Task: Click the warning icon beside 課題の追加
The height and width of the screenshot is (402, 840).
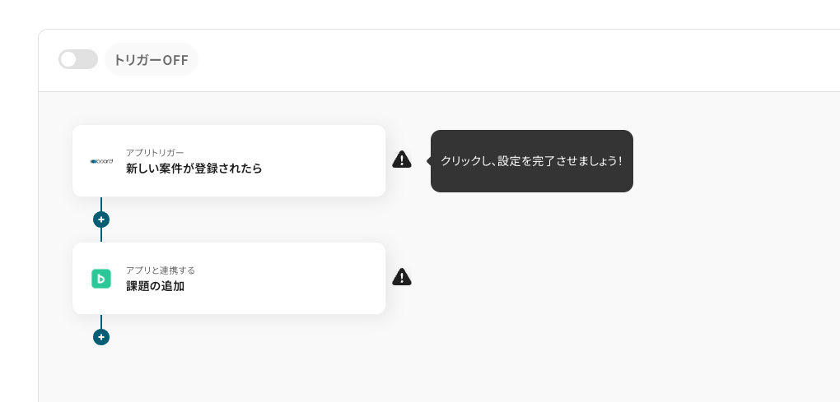Action: coord(401,277)
